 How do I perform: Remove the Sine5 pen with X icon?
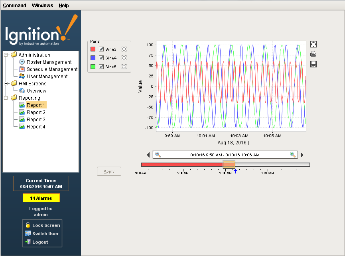coord(124,67)
